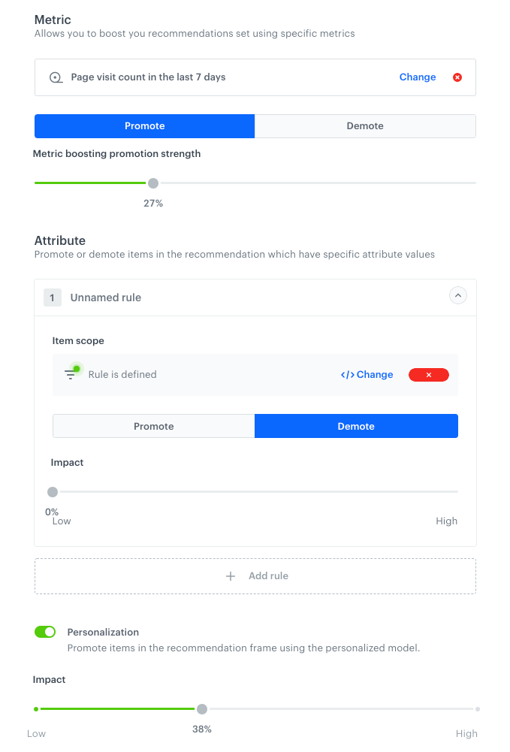Click the Unnamed rule title text

coord(105,297)
